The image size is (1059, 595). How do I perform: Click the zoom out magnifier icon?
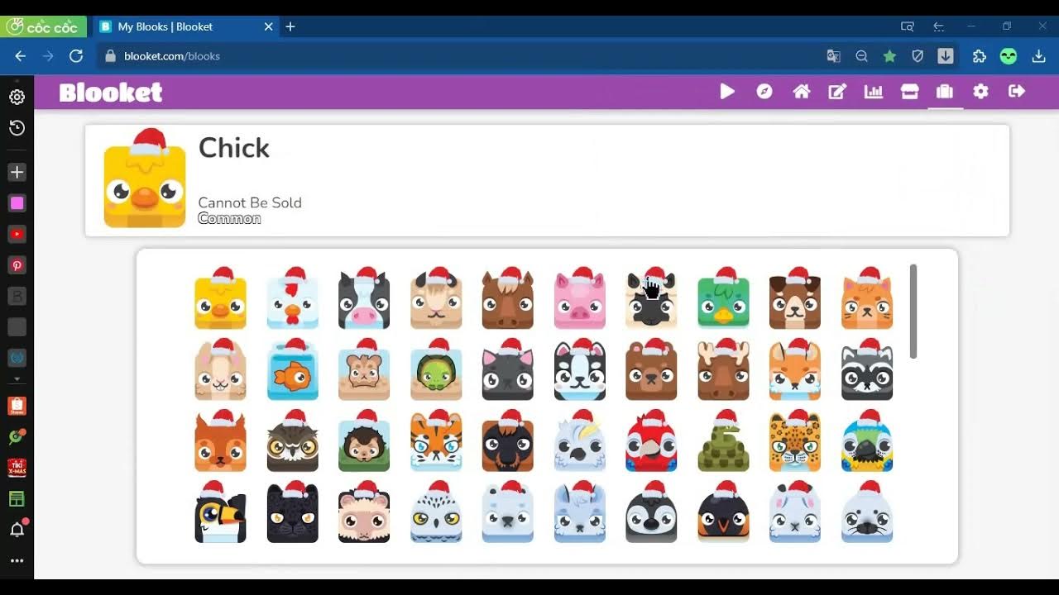click(x=861, y=56)
